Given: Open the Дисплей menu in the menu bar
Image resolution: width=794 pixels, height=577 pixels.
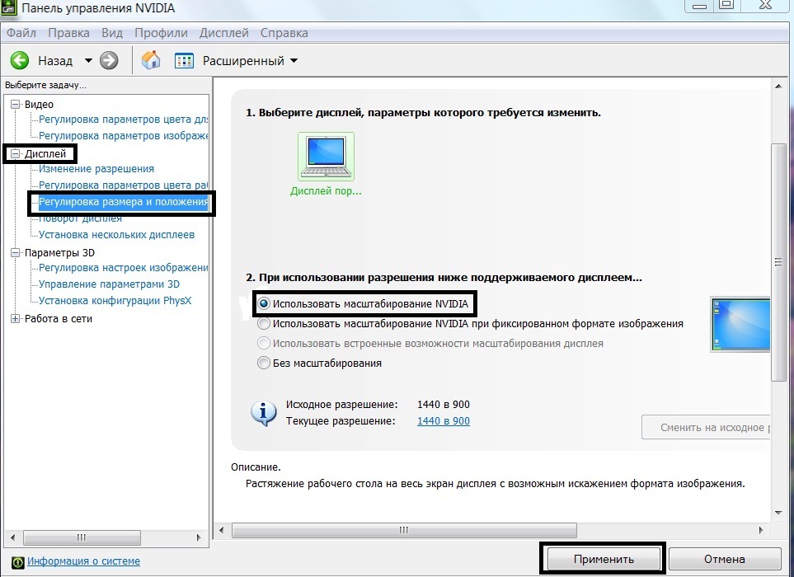Looking at the screenshot, I should click(x=223, y=33).
